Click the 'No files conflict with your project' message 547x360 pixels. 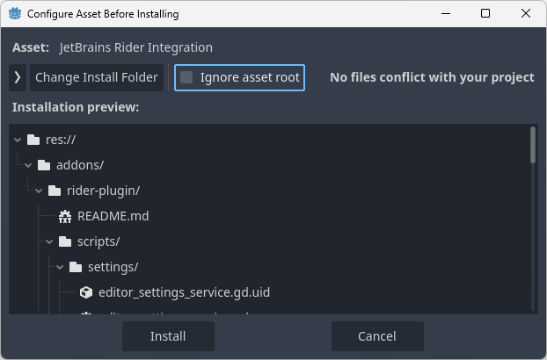432,77
